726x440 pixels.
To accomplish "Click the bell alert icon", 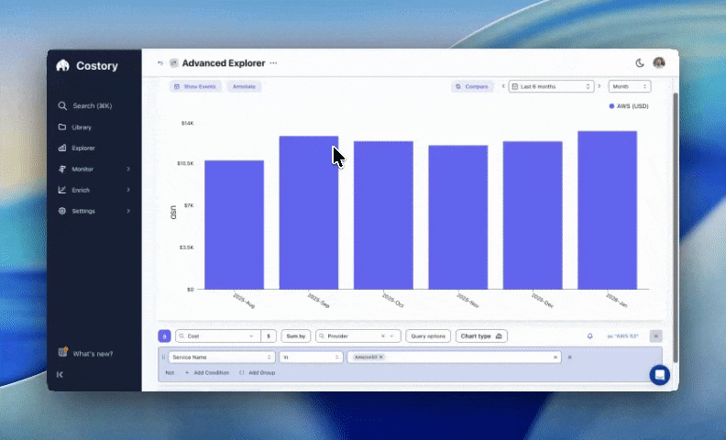I will [590, 335].
